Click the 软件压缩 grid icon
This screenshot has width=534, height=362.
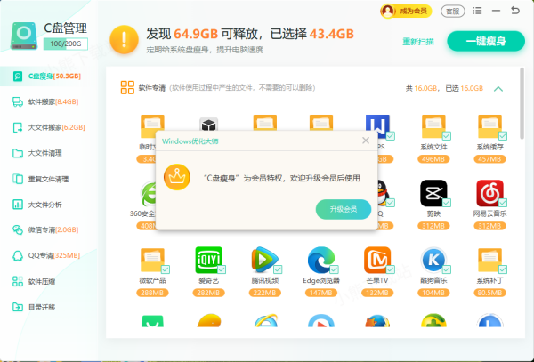[18, 281]
